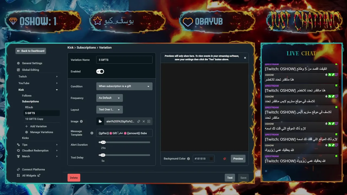Click the Image info icon
This screenshot has height=195, width=347.
pyautogui.click(x=81, y=122)
